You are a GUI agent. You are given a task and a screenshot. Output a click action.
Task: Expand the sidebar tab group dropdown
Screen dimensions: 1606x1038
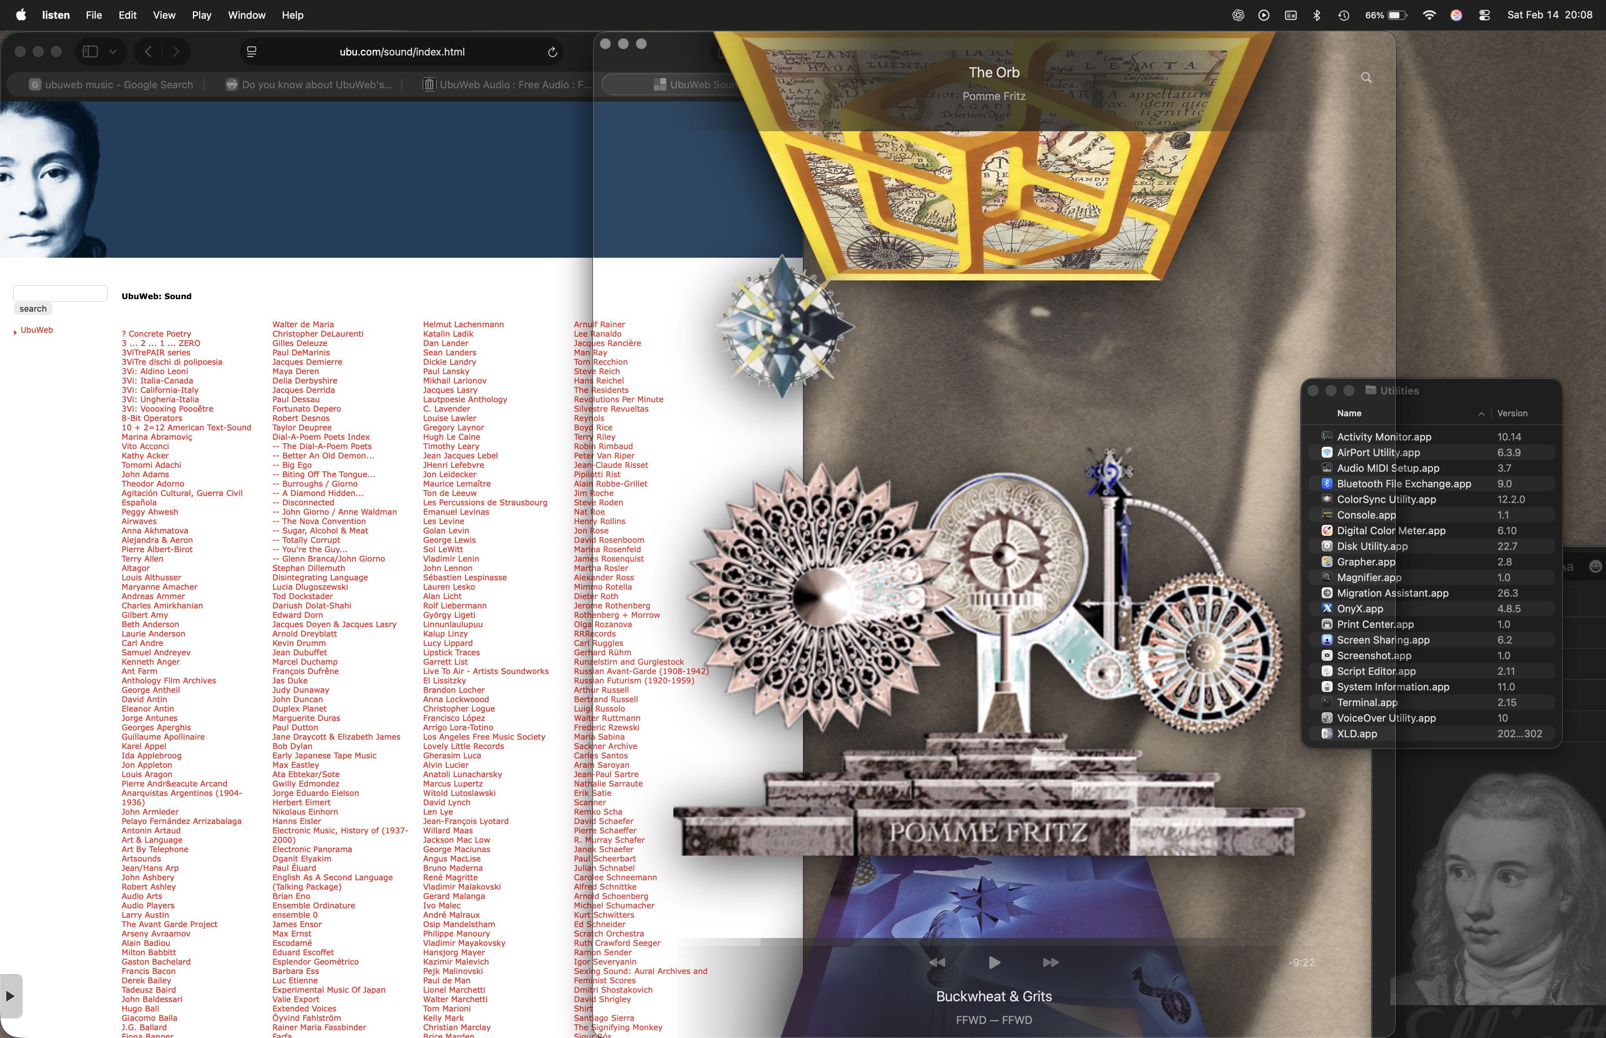tap(112, 52)
